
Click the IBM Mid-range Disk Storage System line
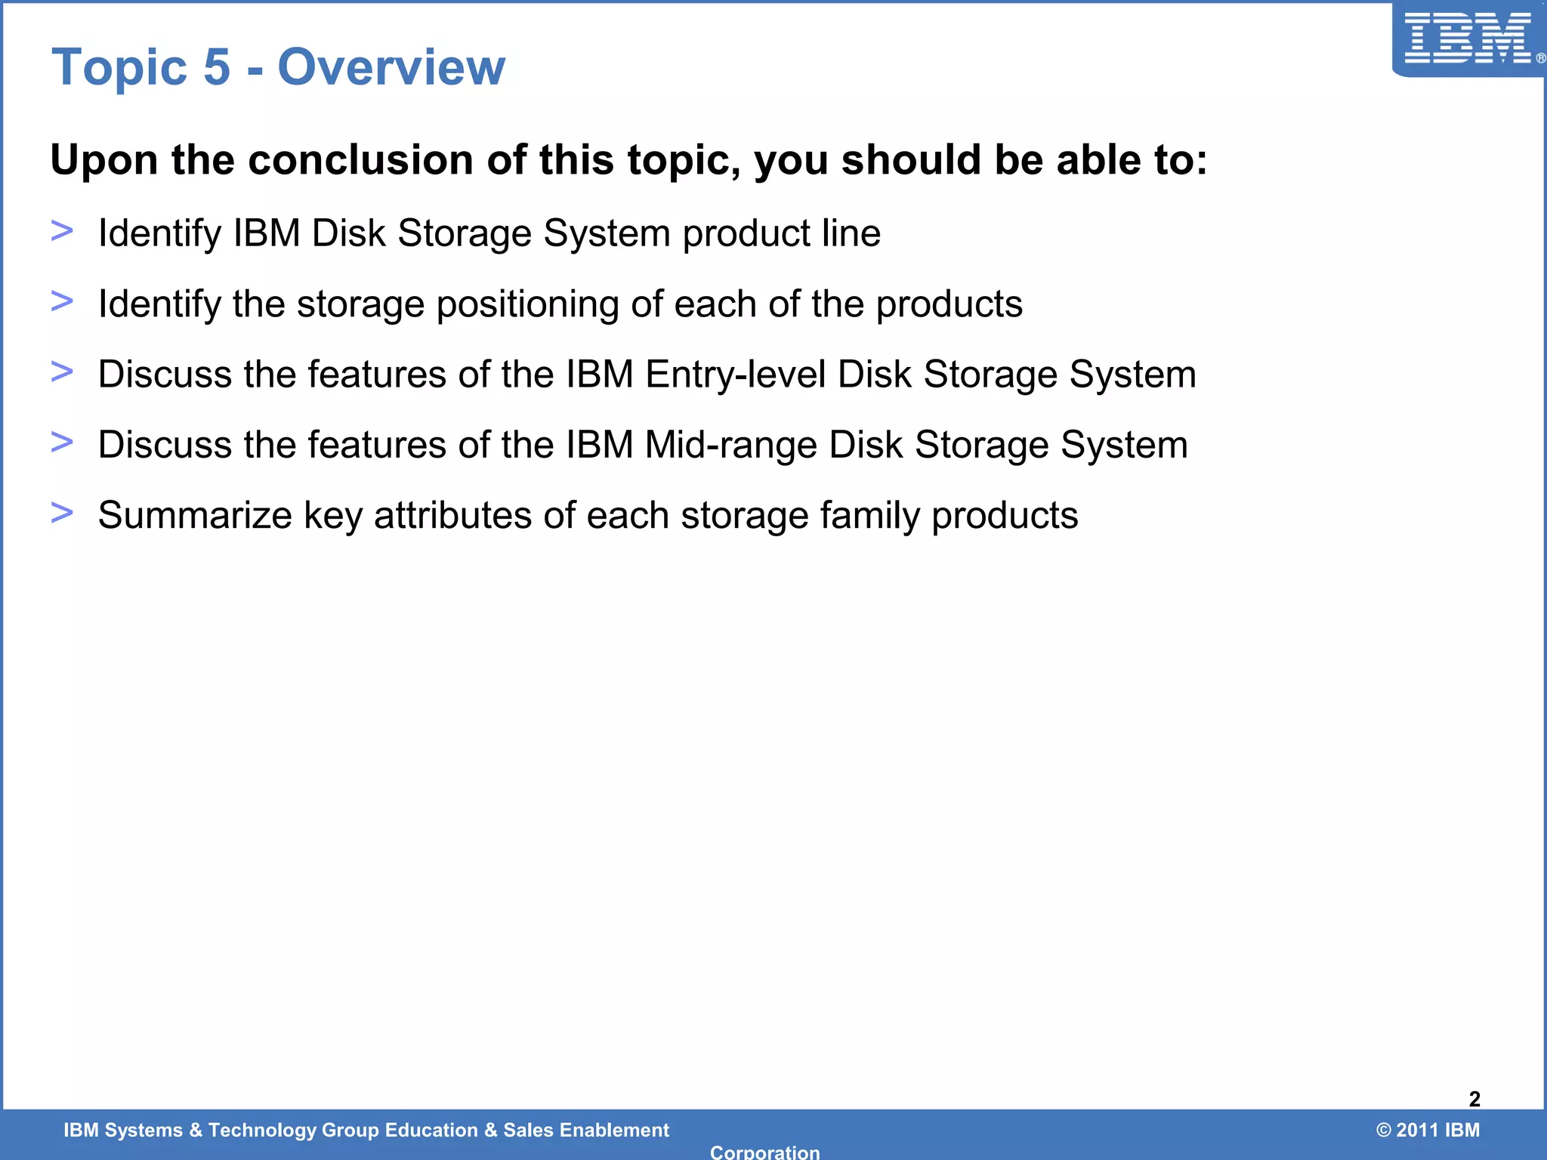click(x=643, y=444)
